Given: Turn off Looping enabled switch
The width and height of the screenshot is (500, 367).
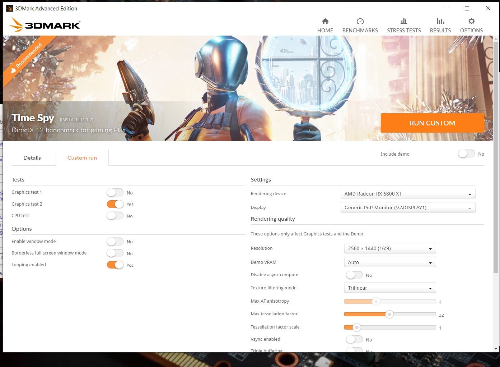Looking at the screenshot, I should [x=115, y=265].
